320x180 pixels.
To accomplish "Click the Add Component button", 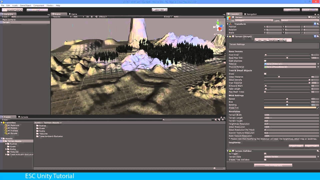I will tap(273, 165).
